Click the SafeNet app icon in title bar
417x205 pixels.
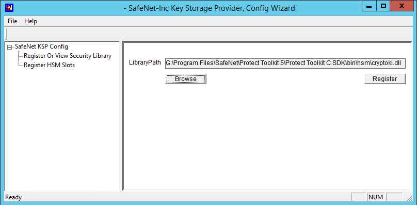click(x=9, y=7)
